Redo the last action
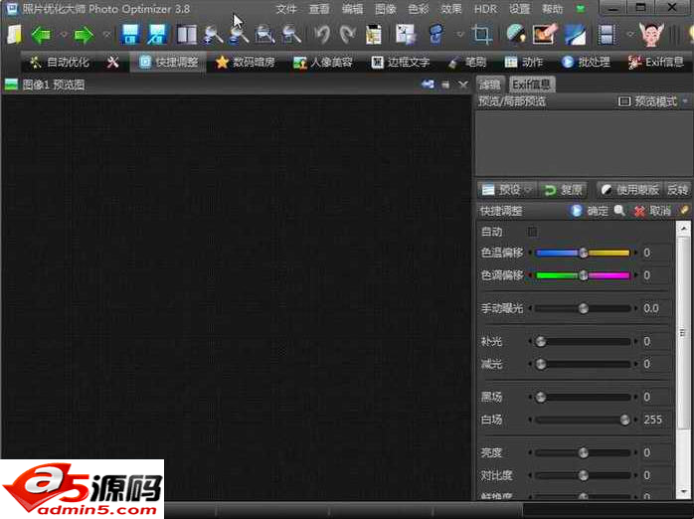 point(347,35)
